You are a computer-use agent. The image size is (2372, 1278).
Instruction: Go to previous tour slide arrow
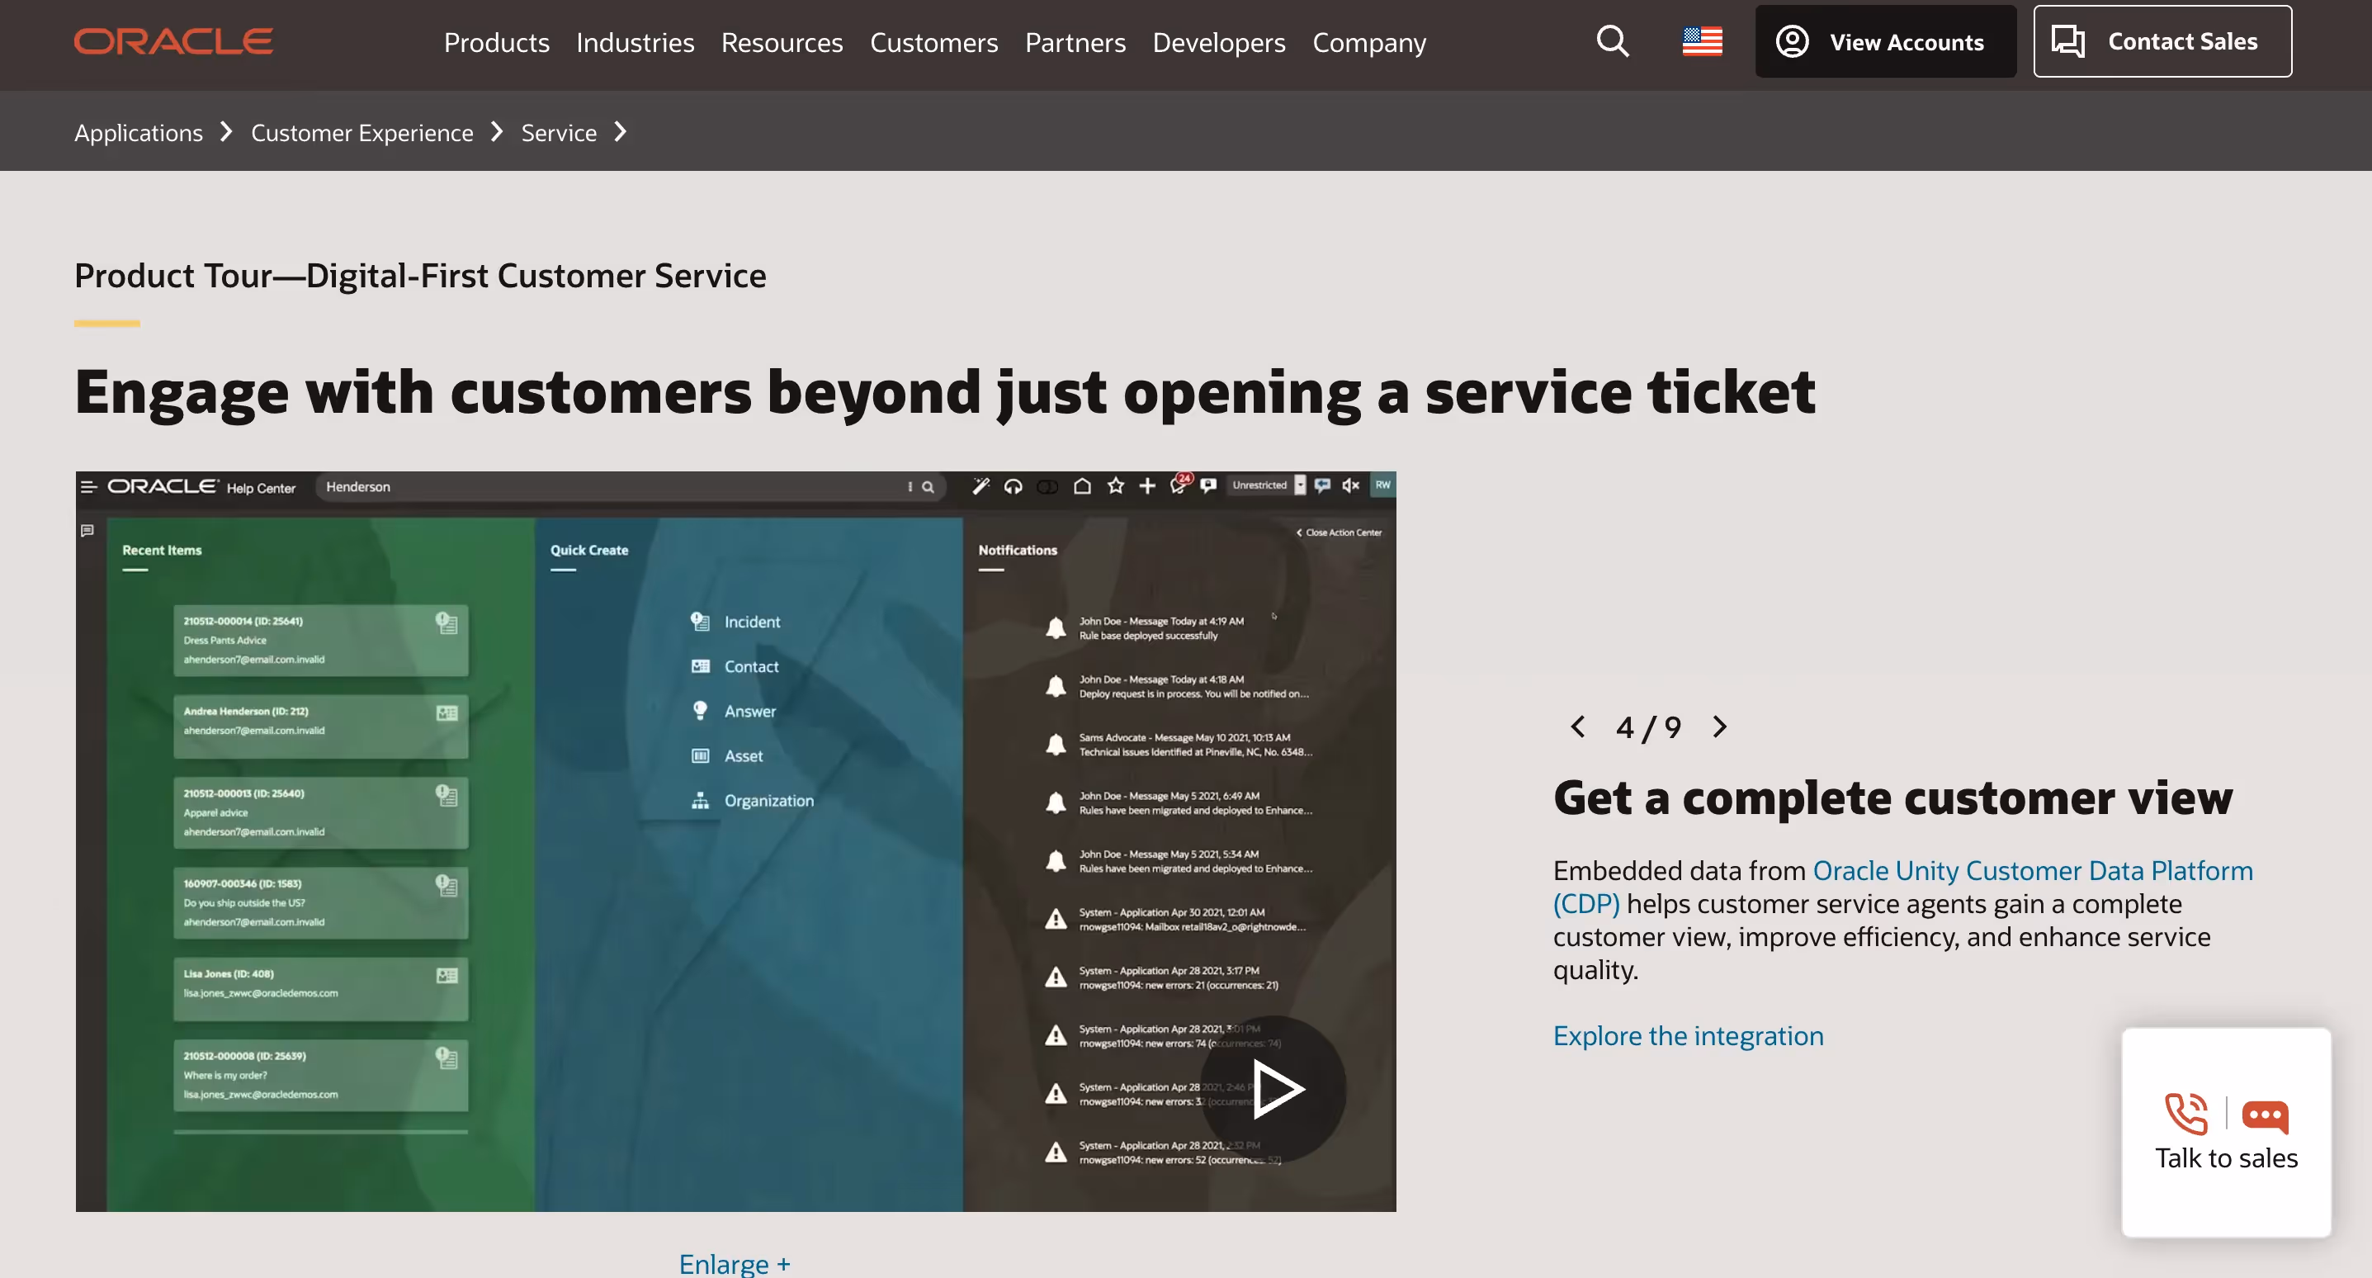point(1577,726)
